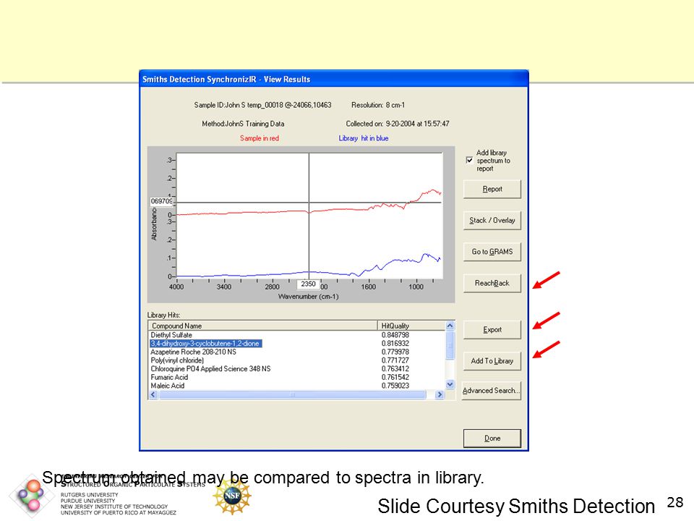Image resolution: width=694 pixels, height=521 pixels.
Task: Select 3,4-dihydroxy-3-cyclobutene-1,2-dione row
Action: click(x=296, y=343)
